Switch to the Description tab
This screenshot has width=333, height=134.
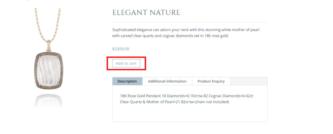click(127, 81)
